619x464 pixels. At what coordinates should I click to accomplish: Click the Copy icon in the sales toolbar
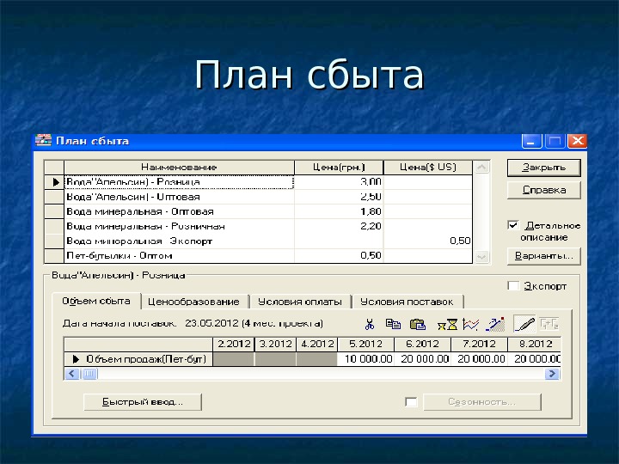(393, 324)
